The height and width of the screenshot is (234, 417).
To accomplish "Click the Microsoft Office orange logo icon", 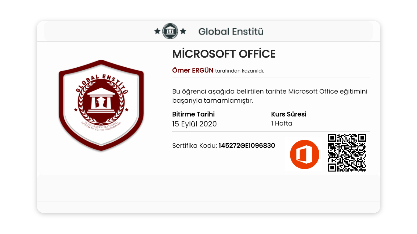I will (x=304, y=154).
